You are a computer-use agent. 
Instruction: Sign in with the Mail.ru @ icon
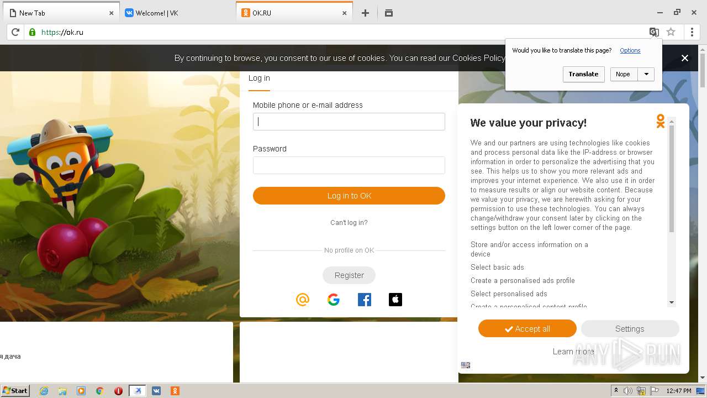(x=303, y=300)
